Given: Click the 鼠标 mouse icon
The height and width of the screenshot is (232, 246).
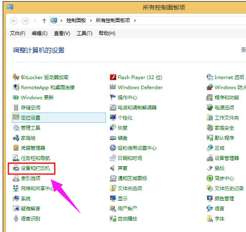Looking at the screenshot, I should 209,168.
